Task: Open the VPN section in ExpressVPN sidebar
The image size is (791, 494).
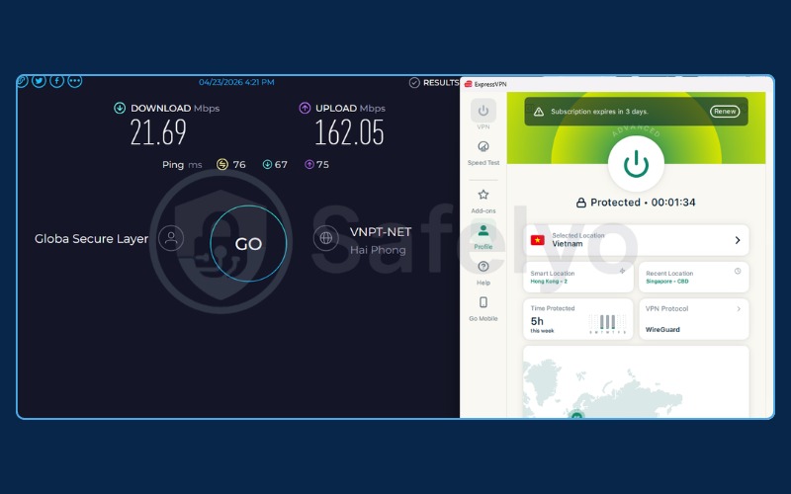Action: [483, 115]
